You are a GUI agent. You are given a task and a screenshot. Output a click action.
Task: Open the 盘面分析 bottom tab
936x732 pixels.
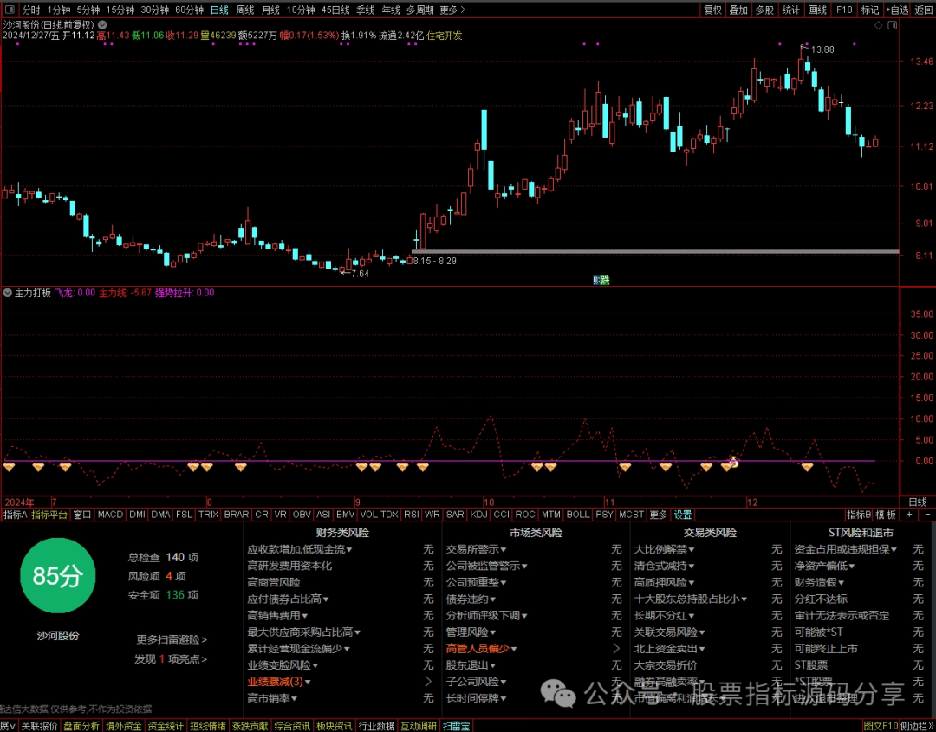click(x=81, y=726)
